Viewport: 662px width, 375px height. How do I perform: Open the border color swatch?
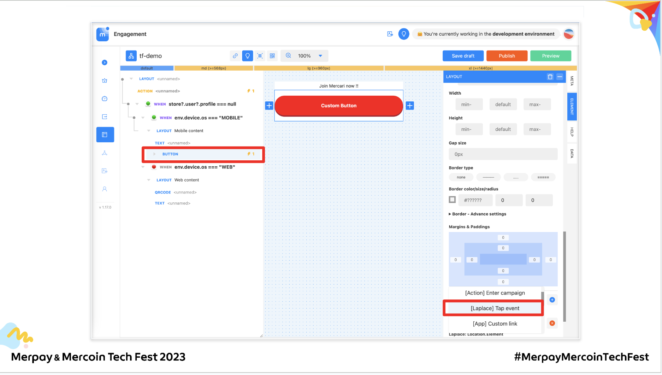click(x=452, y=200)
